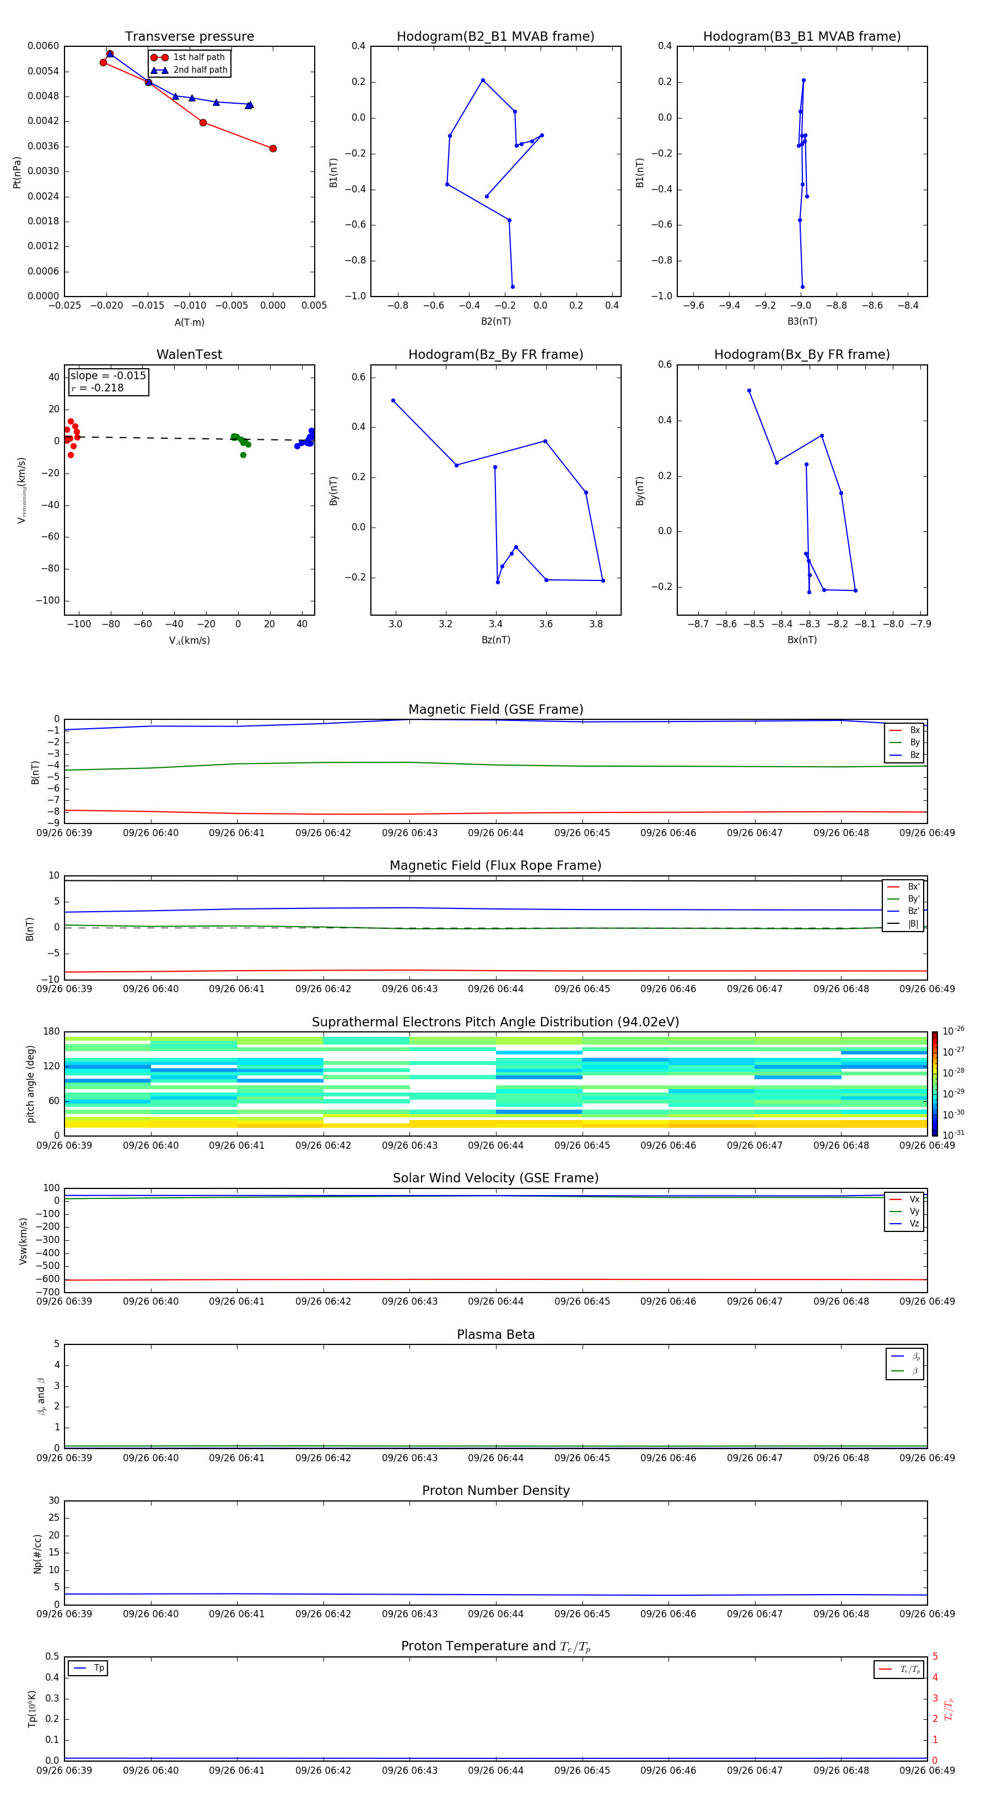Click 'Bz(nT)' x-axis label
Screen dimensions: 992x1819
point(495,640)
